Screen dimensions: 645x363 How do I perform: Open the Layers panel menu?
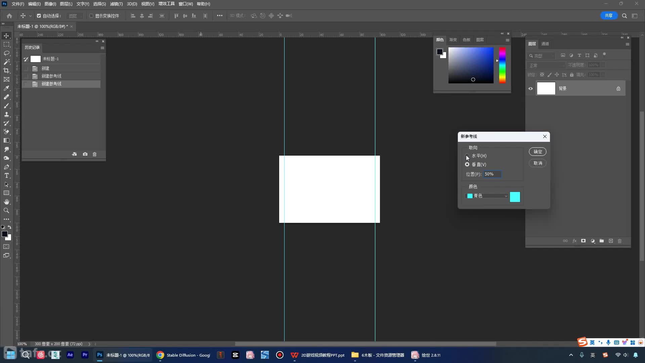(x=627, y=44)
